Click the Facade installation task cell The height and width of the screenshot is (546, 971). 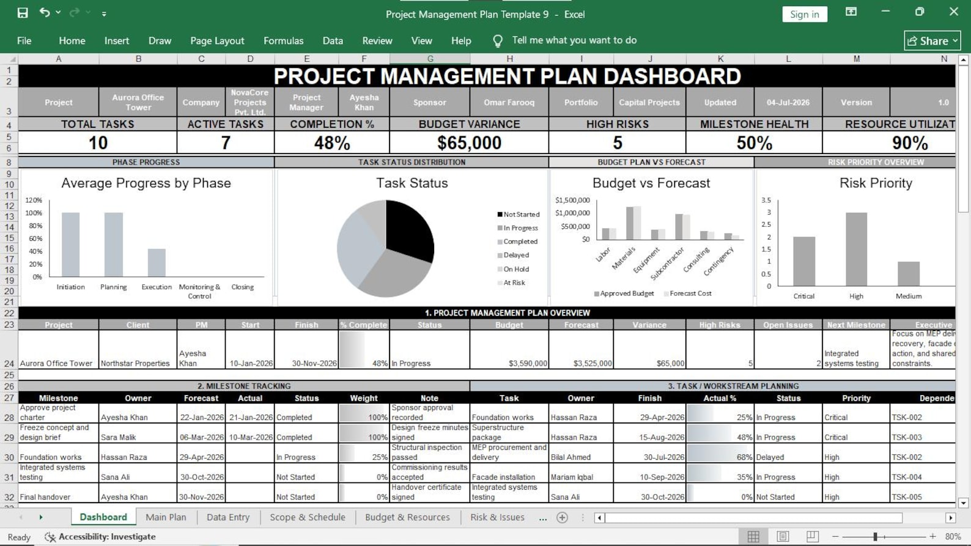pyautogui.click(x=509, y=473)
